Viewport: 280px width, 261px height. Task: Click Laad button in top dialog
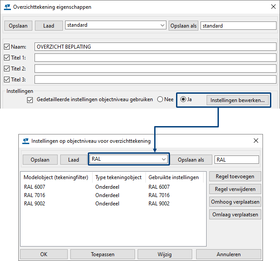[x=48, y=26]
